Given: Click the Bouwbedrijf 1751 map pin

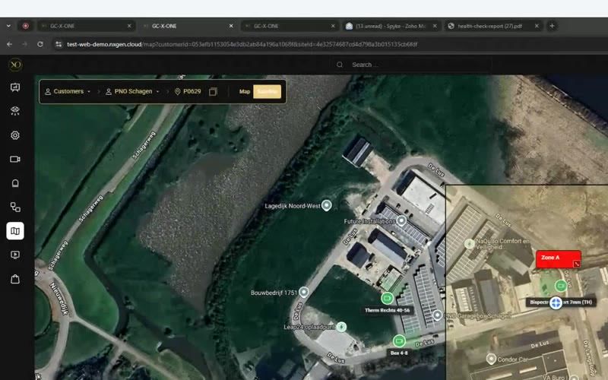Looking at the screenshot, I should pos(303,292).
